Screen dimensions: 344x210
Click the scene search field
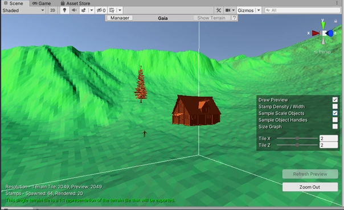pos(302,10)
